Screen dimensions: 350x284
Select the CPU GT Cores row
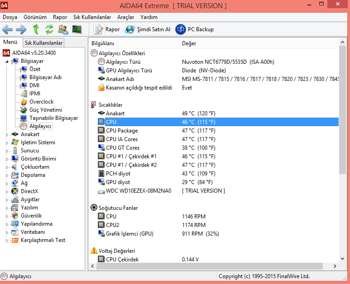point(218,148)
